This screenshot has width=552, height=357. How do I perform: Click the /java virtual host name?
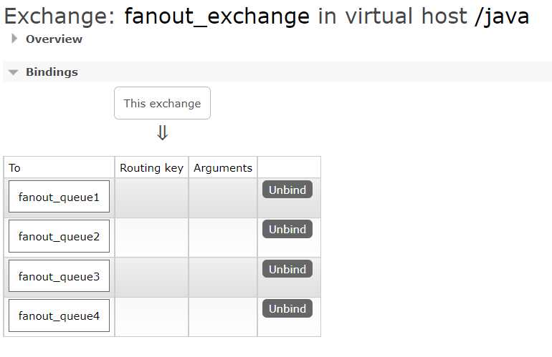point(501,15)
